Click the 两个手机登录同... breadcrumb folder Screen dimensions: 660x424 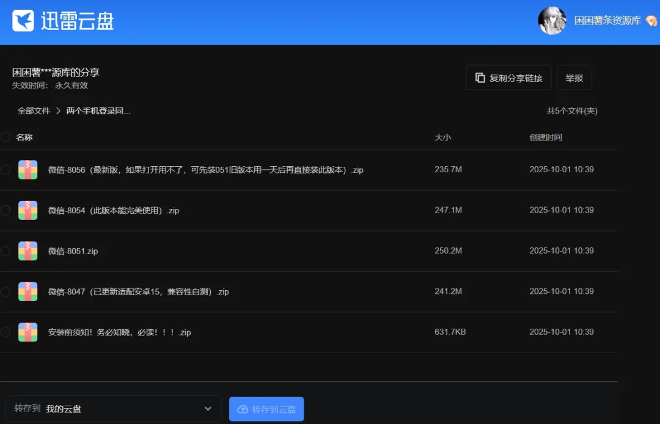tap(98, 111)
